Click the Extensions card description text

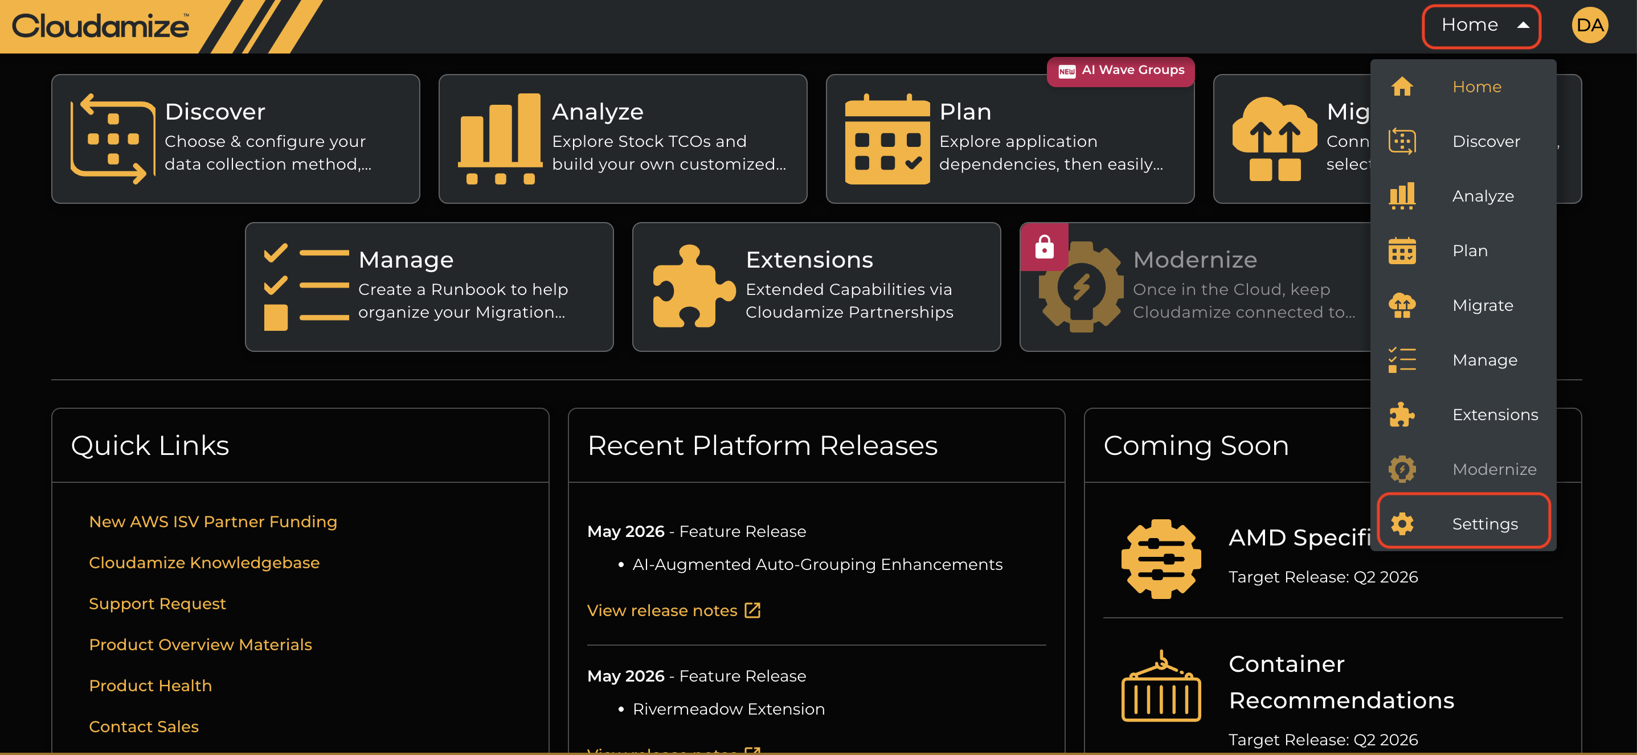tap(849, 301)
